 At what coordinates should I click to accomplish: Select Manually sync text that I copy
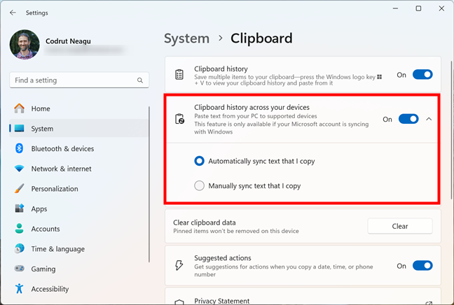pyautogui.click(x=247, y=185)
